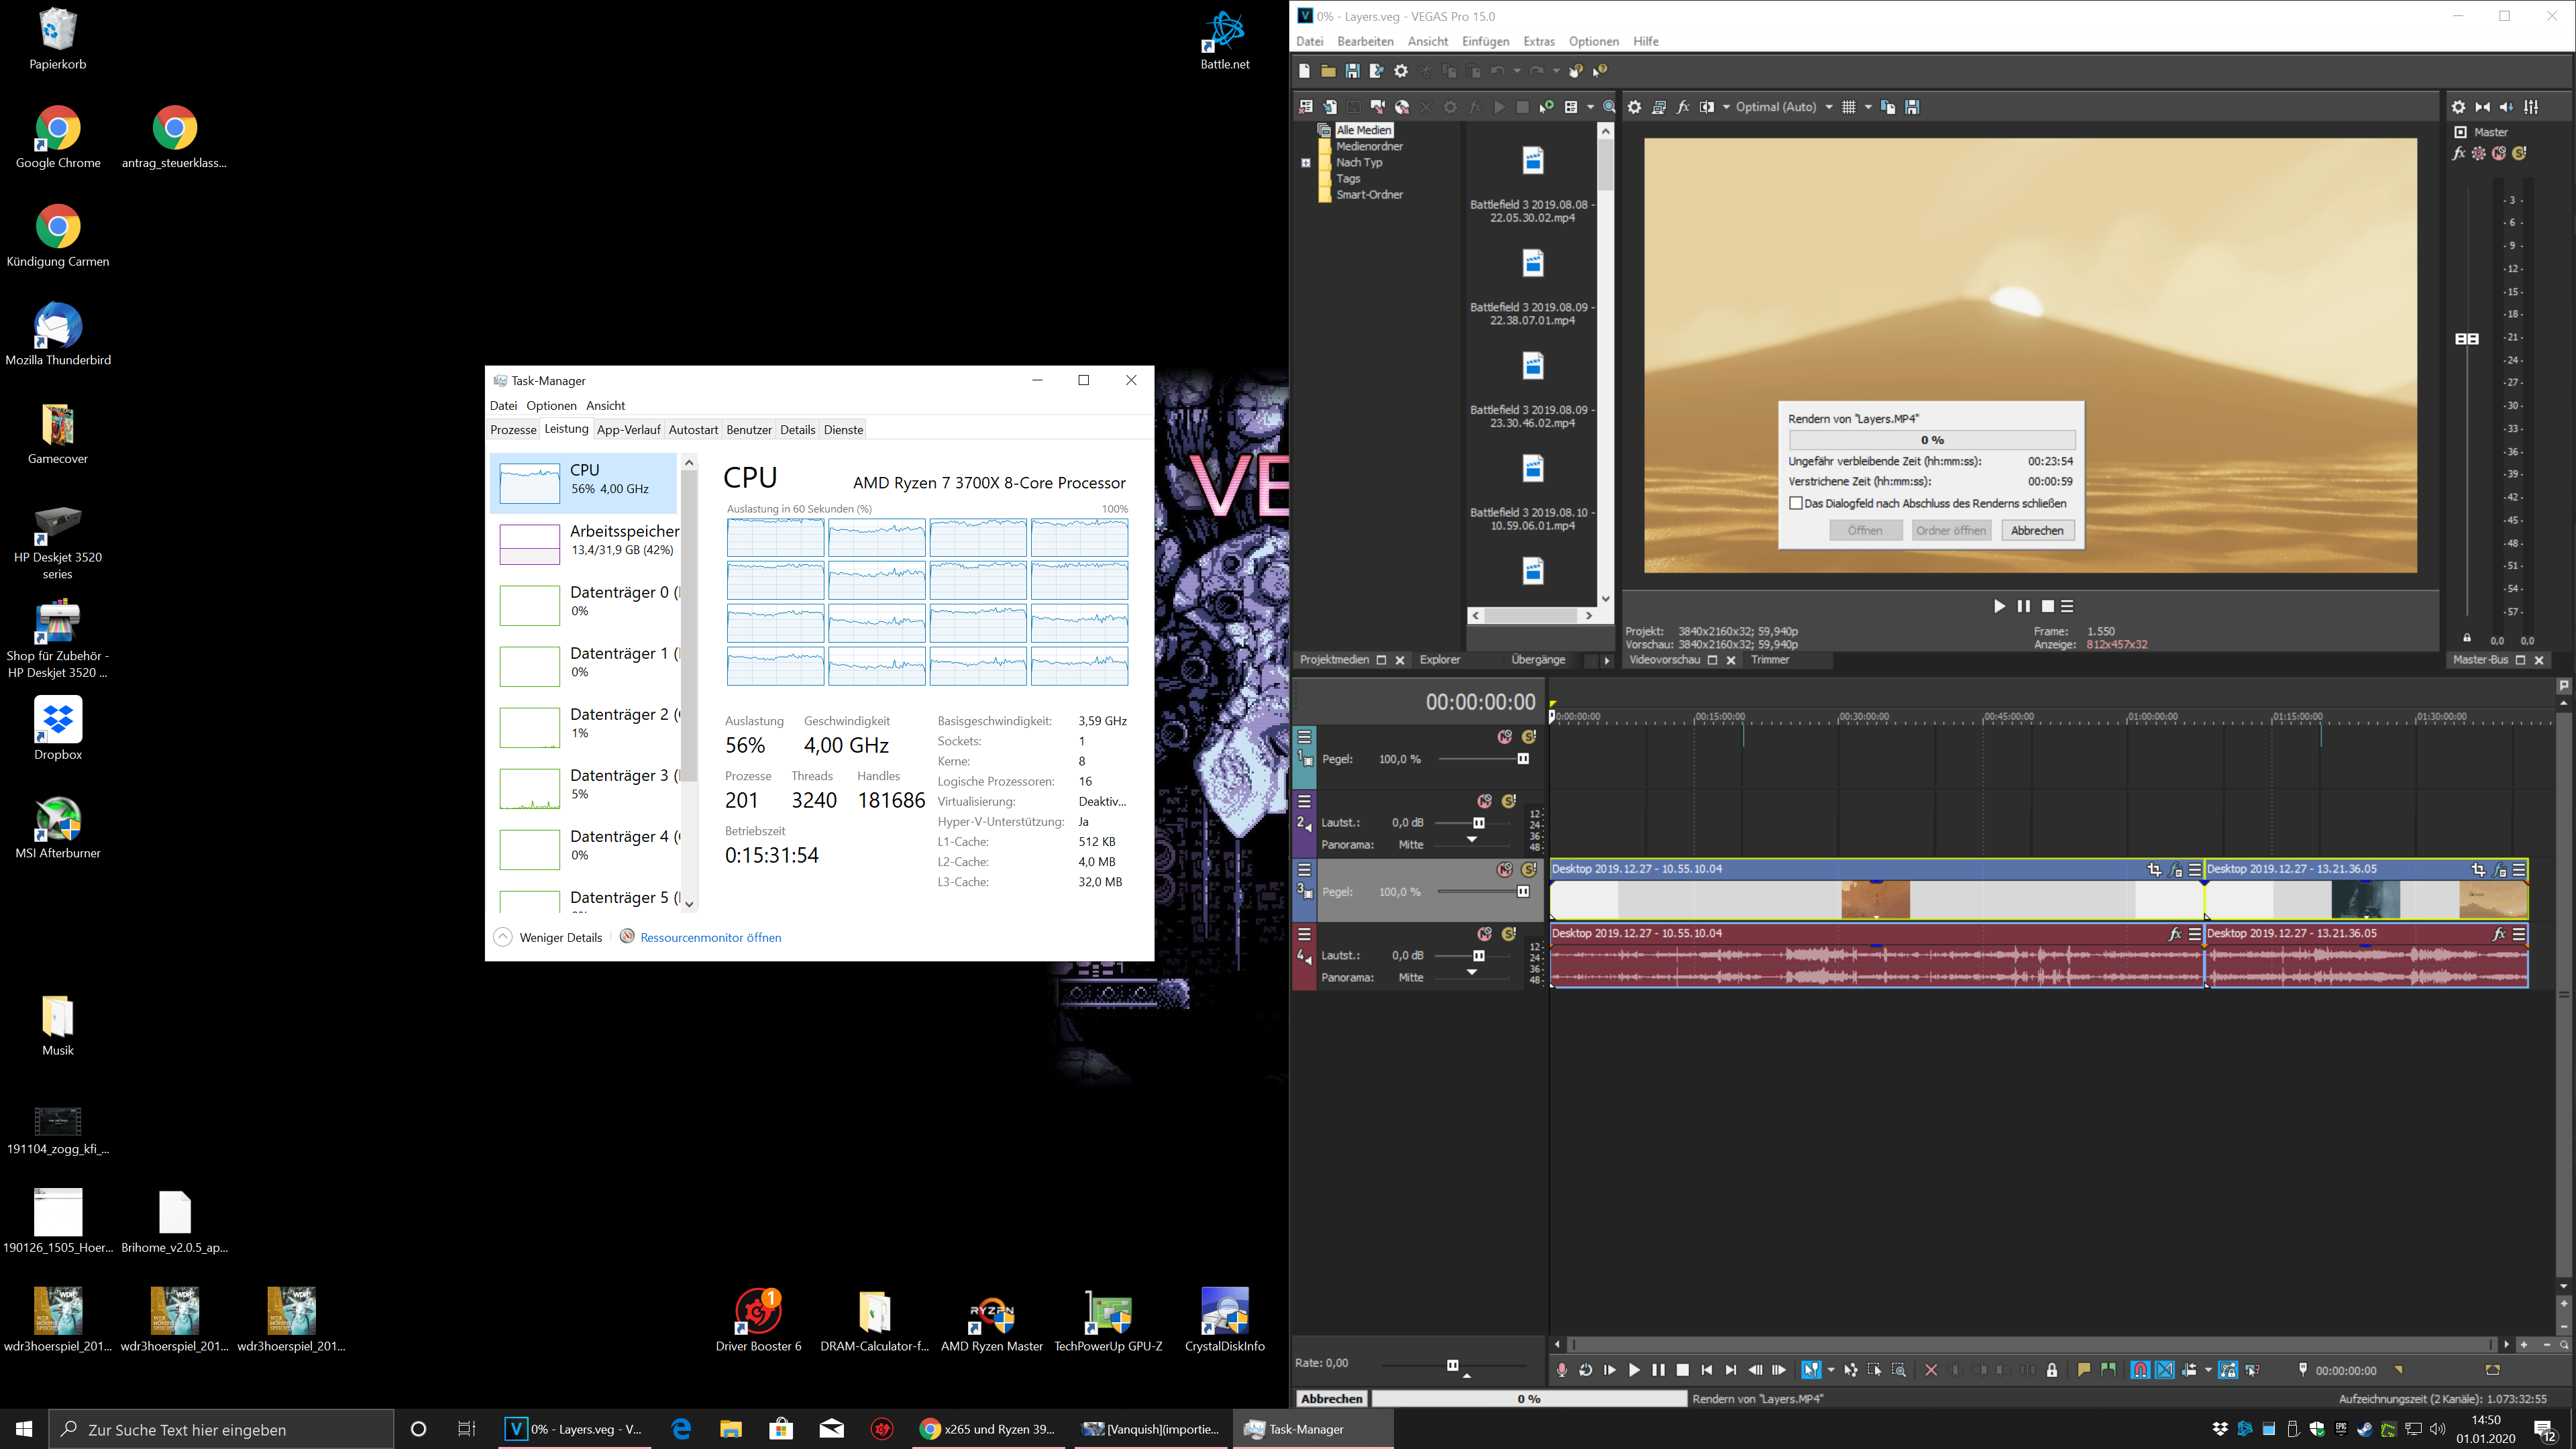The height and width of the screenshot is (1449, 2576).
Task: Click the Pegel level slider on track 1
Action: point(1523,759)
